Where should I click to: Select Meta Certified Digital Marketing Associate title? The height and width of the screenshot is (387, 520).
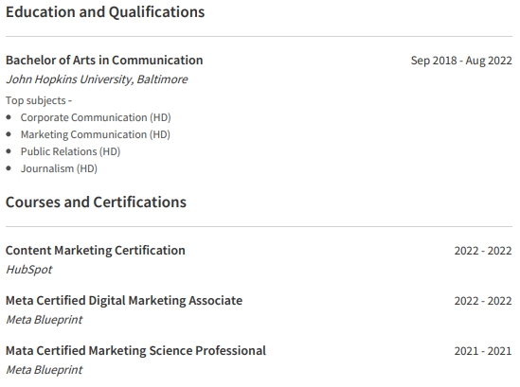point(124,301)
